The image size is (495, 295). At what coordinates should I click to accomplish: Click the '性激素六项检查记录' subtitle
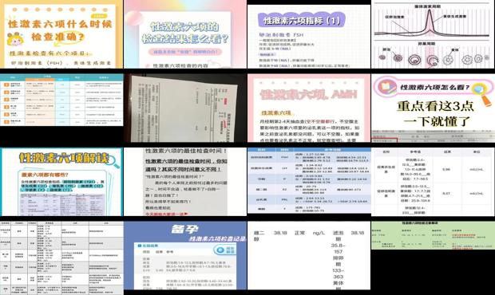click(217, 239)
